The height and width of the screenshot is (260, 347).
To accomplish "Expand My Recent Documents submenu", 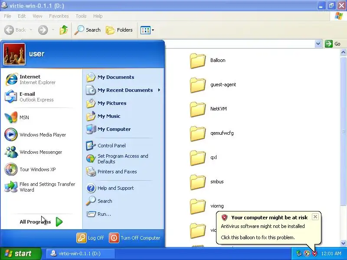I will pyautogui.click(x=123, y=90).
